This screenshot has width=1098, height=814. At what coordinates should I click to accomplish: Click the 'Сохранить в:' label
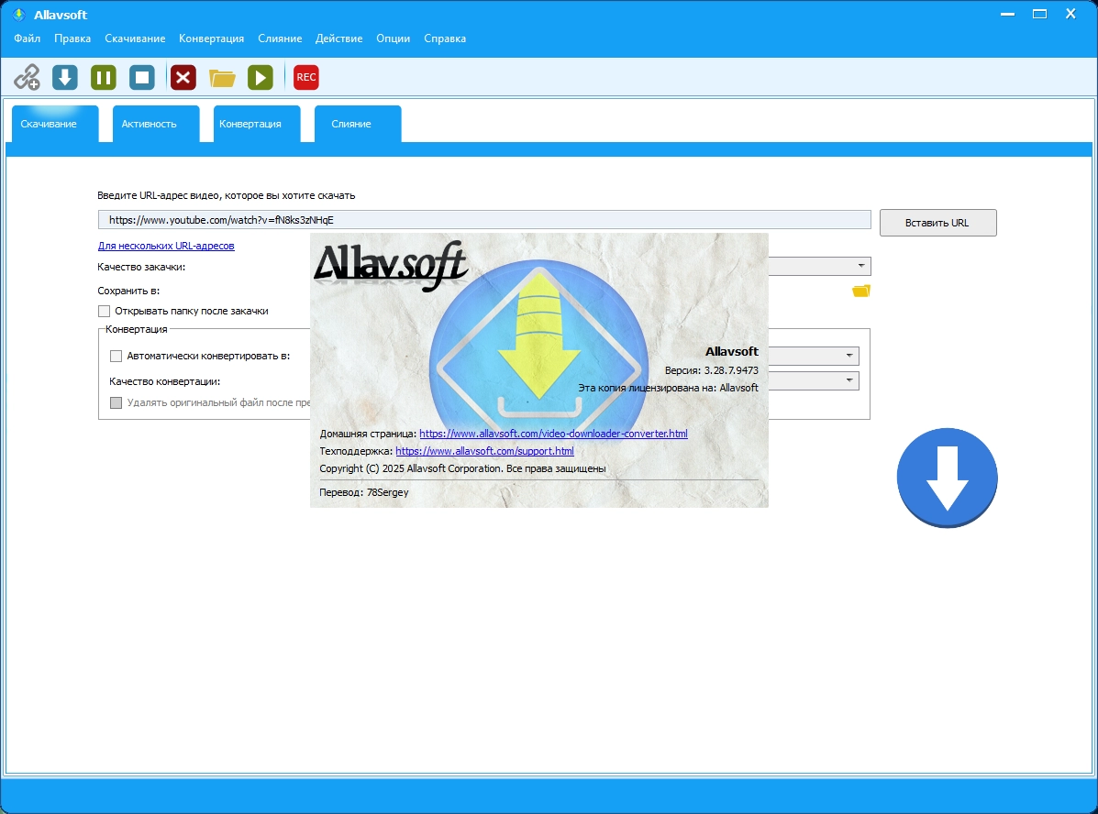[x=128, y=291]
